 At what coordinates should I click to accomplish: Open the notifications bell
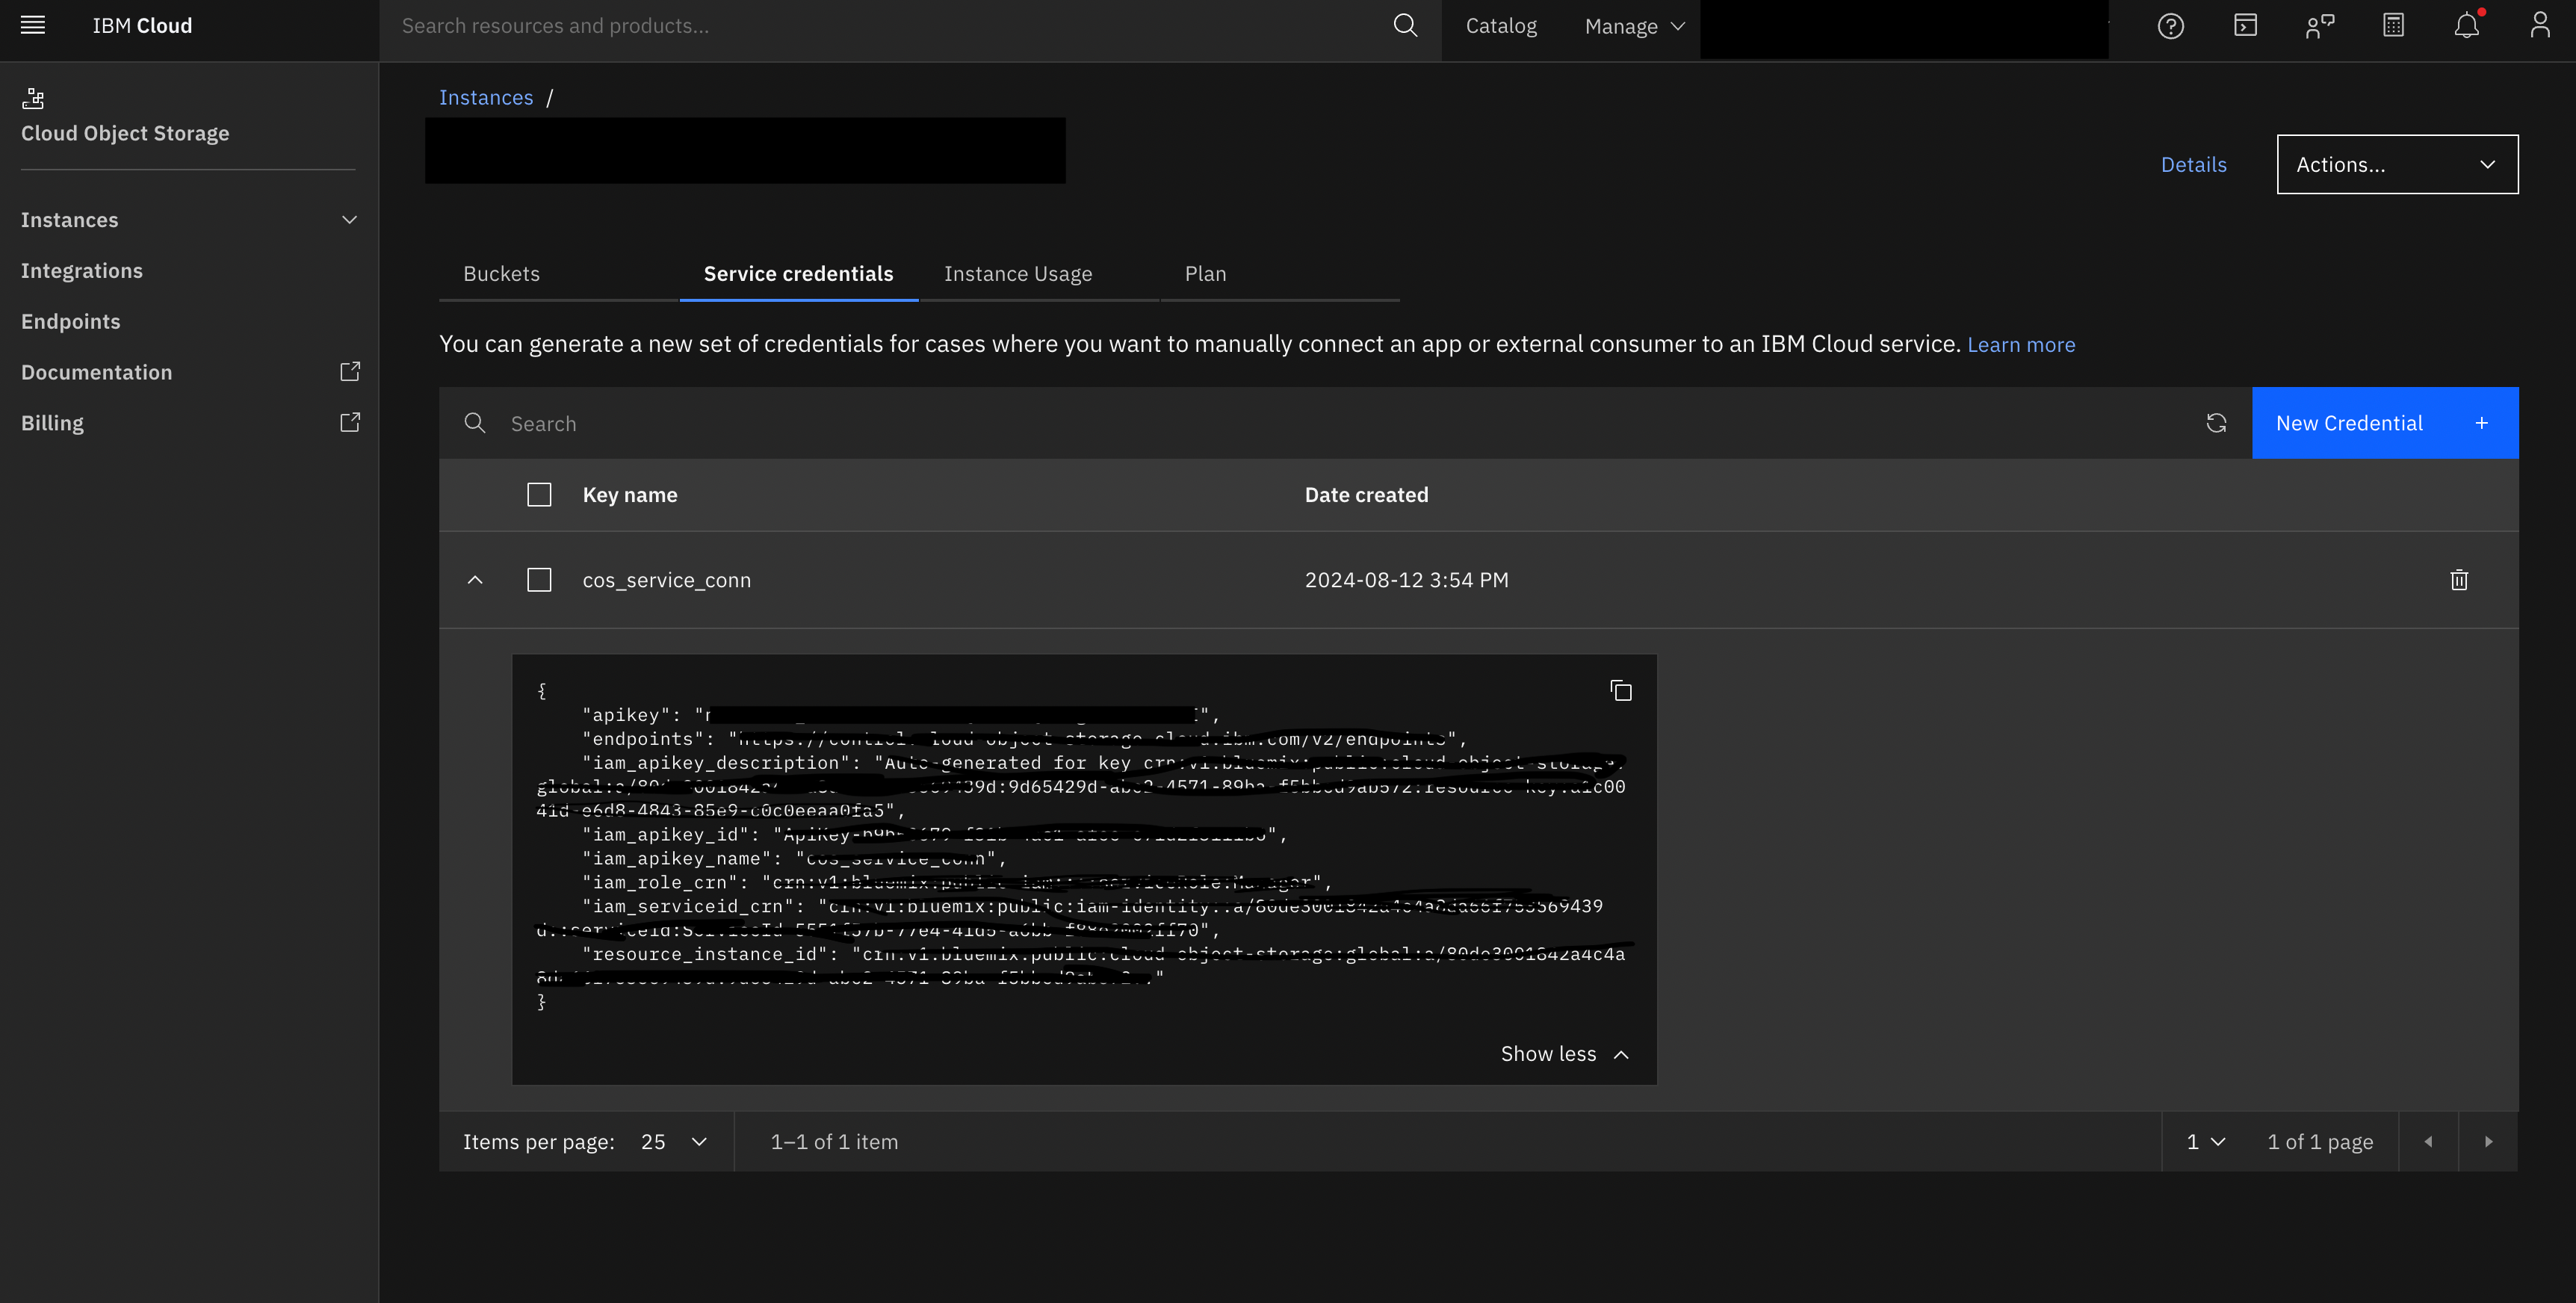click(x=2466, y=26)
